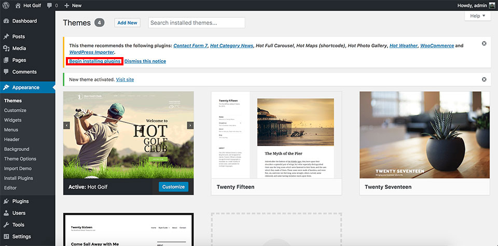Open the comments bubble in admin bar
Image resolution: width=498 pixels, height=246 pixels.
49,5
